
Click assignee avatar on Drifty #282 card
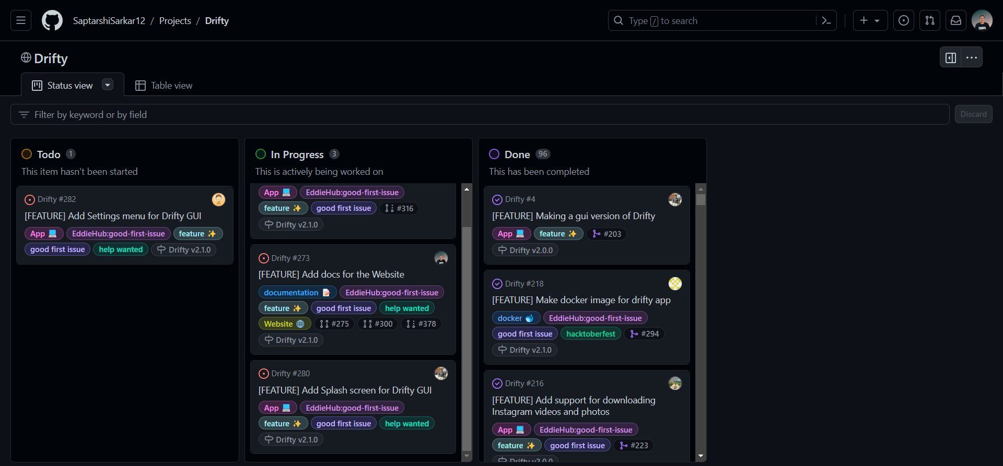pyautogui.click(x=218, y=199)
